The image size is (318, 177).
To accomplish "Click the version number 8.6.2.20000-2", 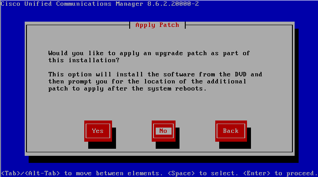I will (173, 4).
